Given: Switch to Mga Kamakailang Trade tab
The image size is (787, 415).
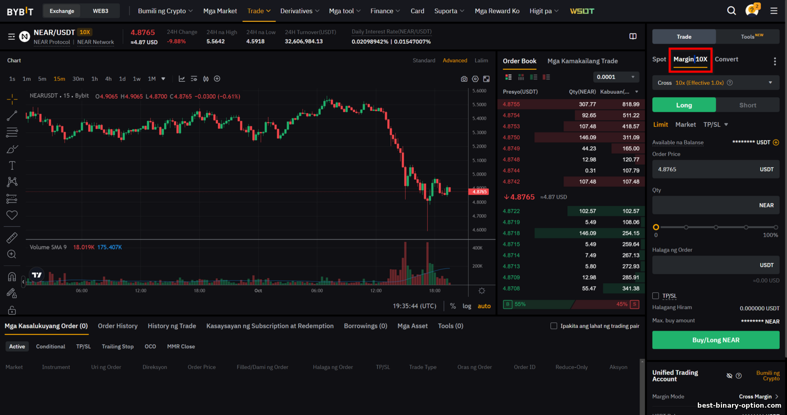Looking at the screenshot, I should (x=582, y=61).
